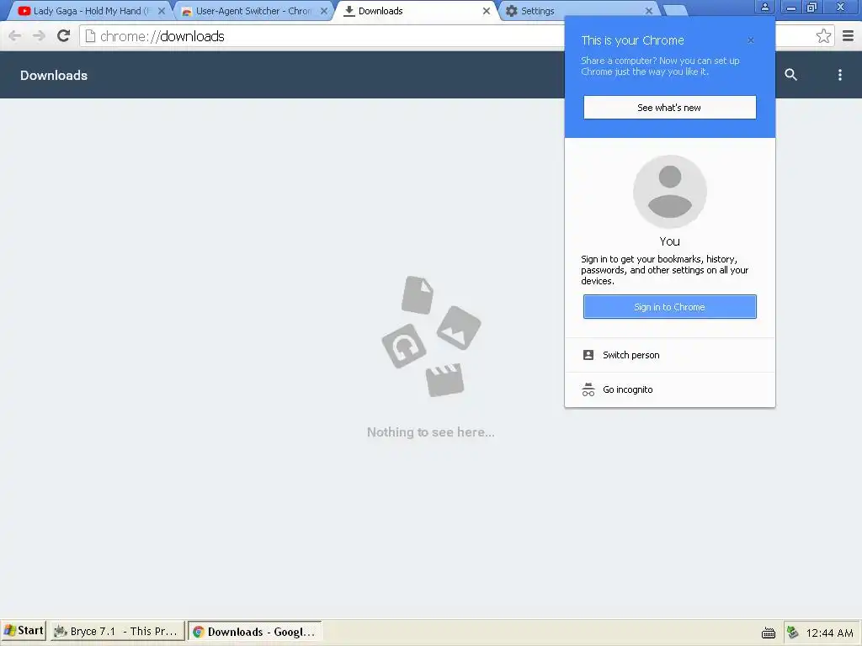This screenshot has height=646, width=862.
Task: Click the page icon in the address bar
Action: [90, 36]
